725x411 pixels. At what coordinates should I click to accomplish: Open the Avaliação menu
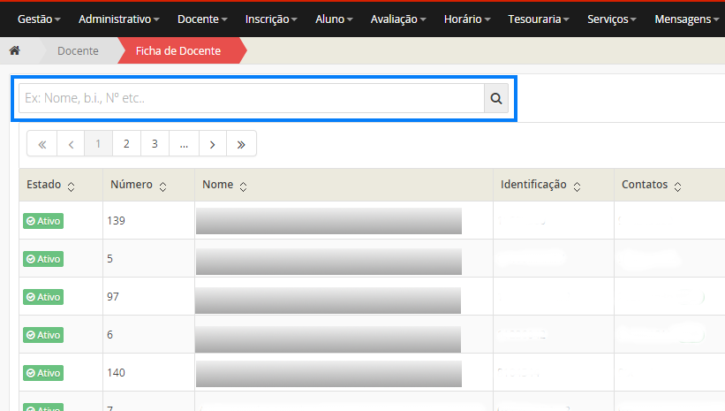[399, 19]
